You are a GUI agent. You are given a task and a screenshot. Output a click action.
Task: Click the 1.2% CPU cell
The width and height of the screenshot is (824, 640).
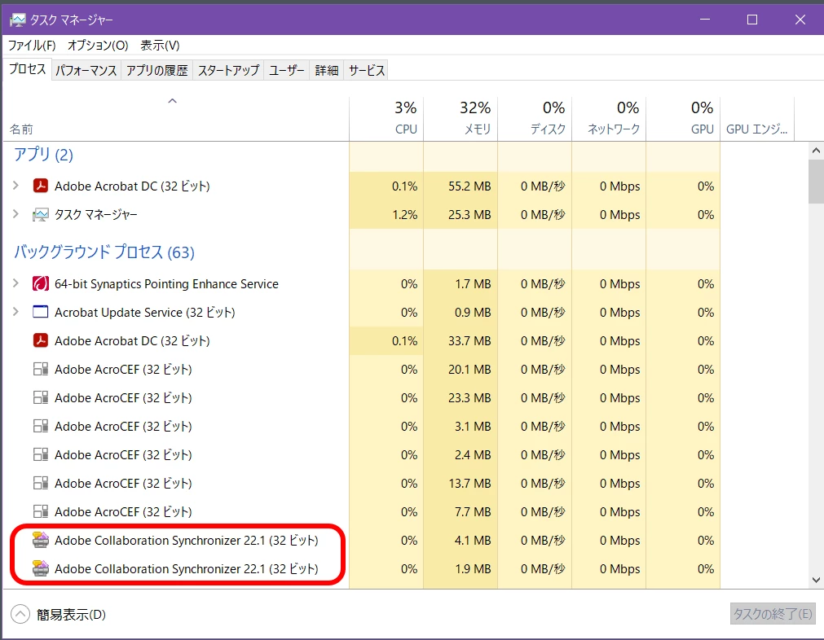click(x=386, y=214)
